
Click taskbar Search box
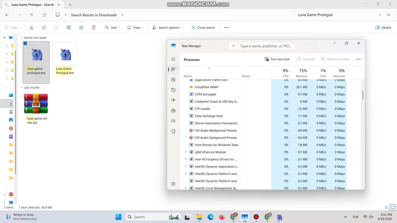(153, 217)
